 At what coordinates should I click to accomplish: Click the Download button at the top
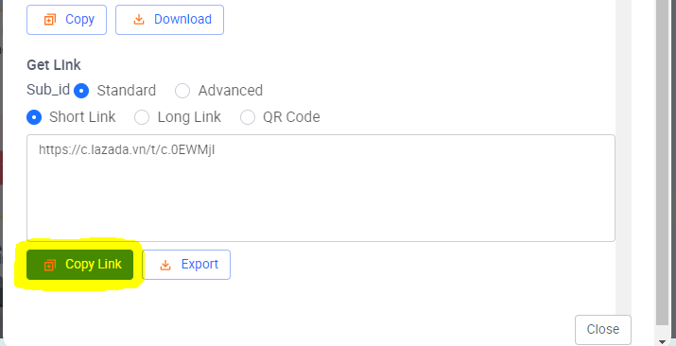(x=169, y=20)
